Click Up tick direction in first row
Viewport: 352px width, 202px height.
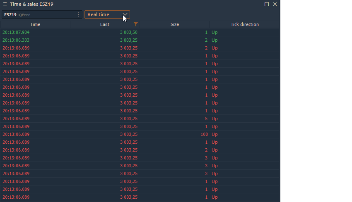215,32
